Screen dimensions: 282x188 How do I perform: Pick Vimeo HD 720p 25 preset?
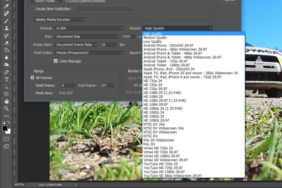194,148
